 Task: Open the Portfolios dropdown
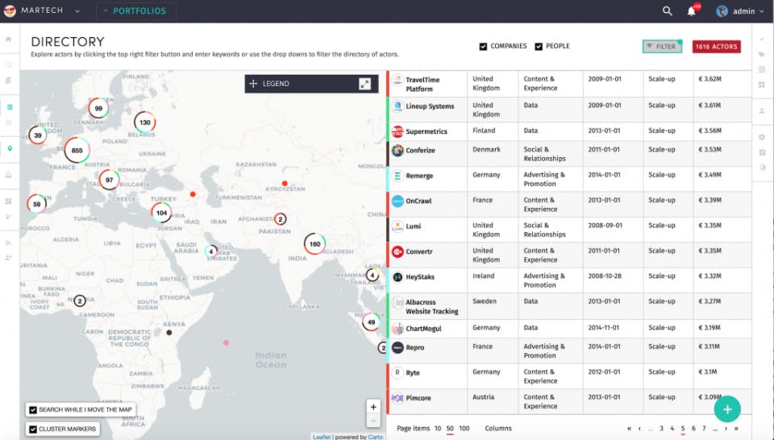click(135, 10)
